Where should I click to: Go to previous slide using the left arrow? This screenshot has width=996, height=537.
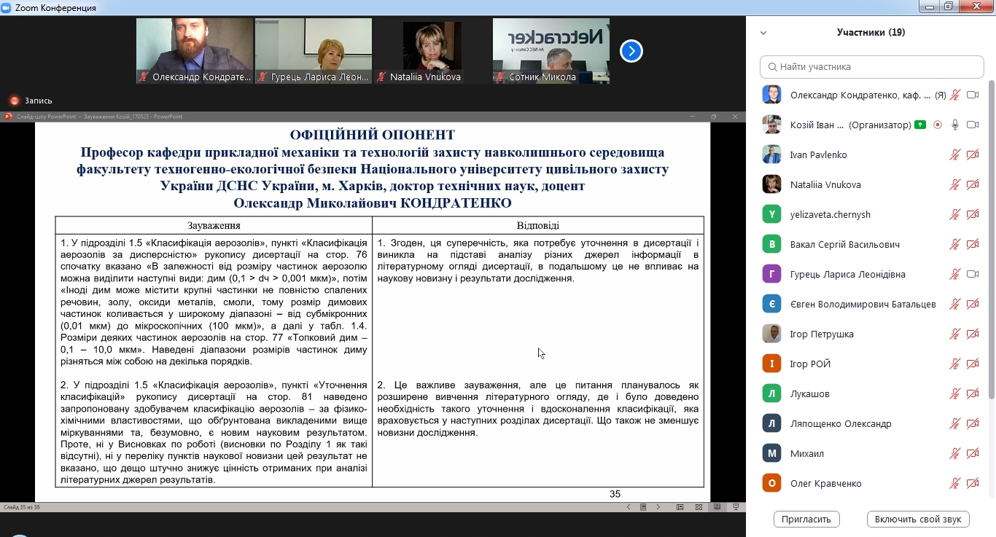pos(629,507)
